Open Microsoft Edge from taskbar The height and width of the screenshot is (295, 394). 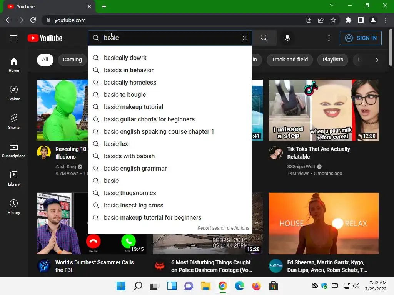[x=239, y=286]
